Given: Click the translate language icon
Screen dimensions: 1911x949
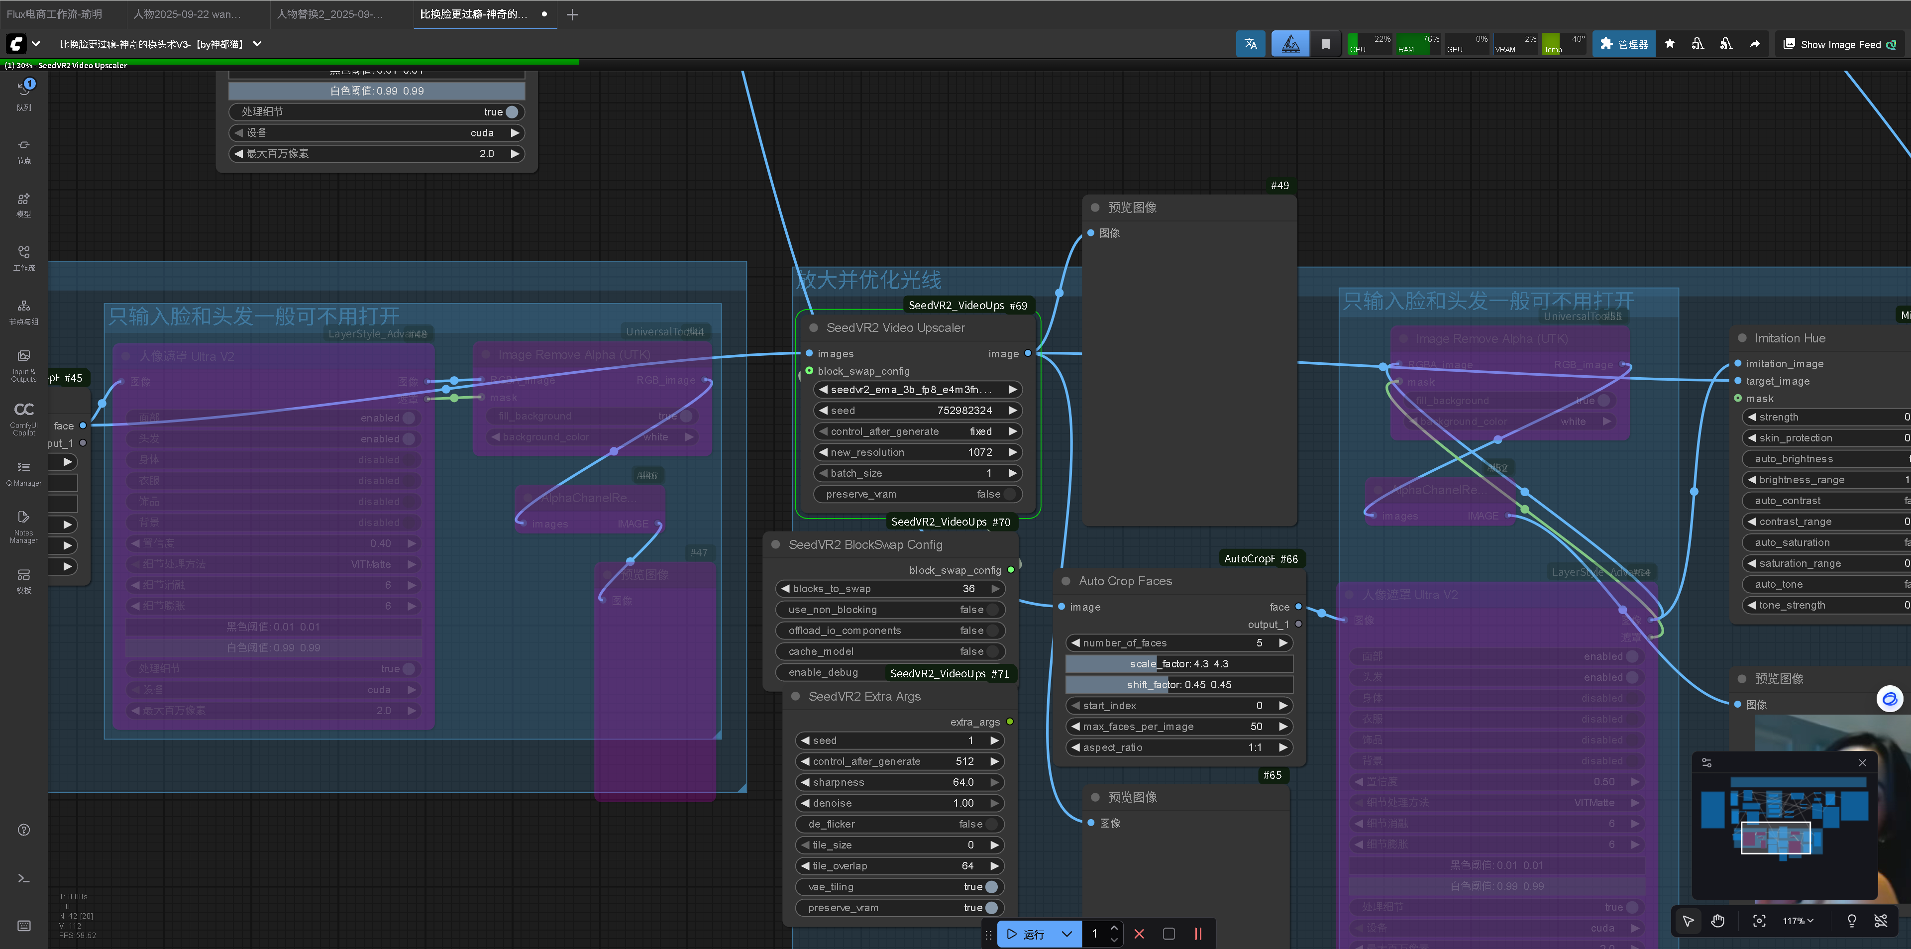Looking at the screenshot, I should pyautogui.click(x=1250, y=44).
